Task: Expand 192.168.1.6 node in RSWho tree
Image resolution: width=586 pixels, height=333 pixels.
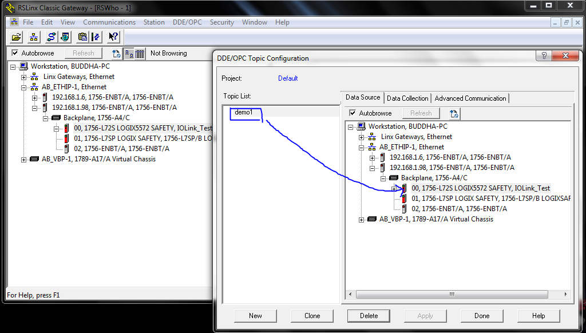Action: point(34,98)
